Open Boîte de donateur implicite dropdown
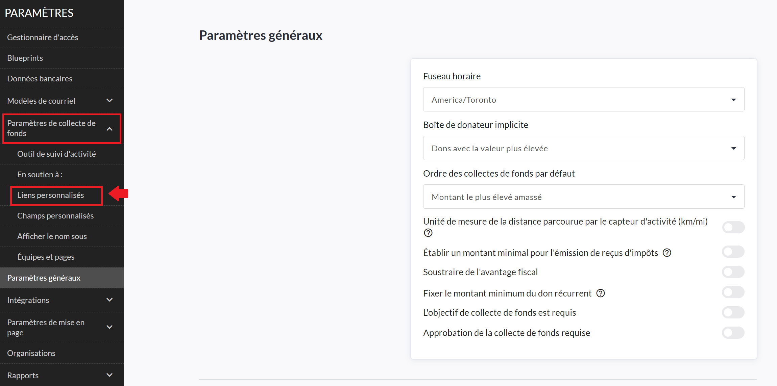 click(583, 148)
